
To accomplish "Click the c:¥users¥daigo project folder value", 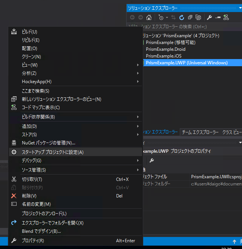I will coord(216,184).
